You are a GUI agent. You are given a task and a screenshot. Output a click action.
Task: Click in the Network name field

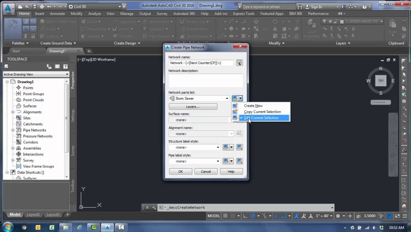202,63
